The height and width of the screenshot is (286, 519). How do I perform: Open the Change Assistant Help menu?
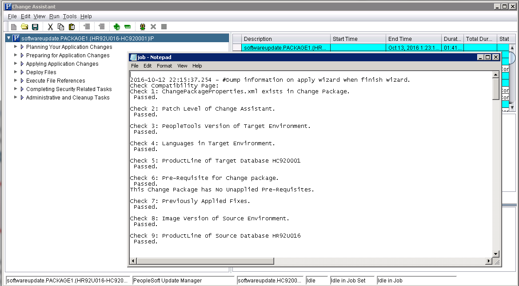(x=86, y=16)
